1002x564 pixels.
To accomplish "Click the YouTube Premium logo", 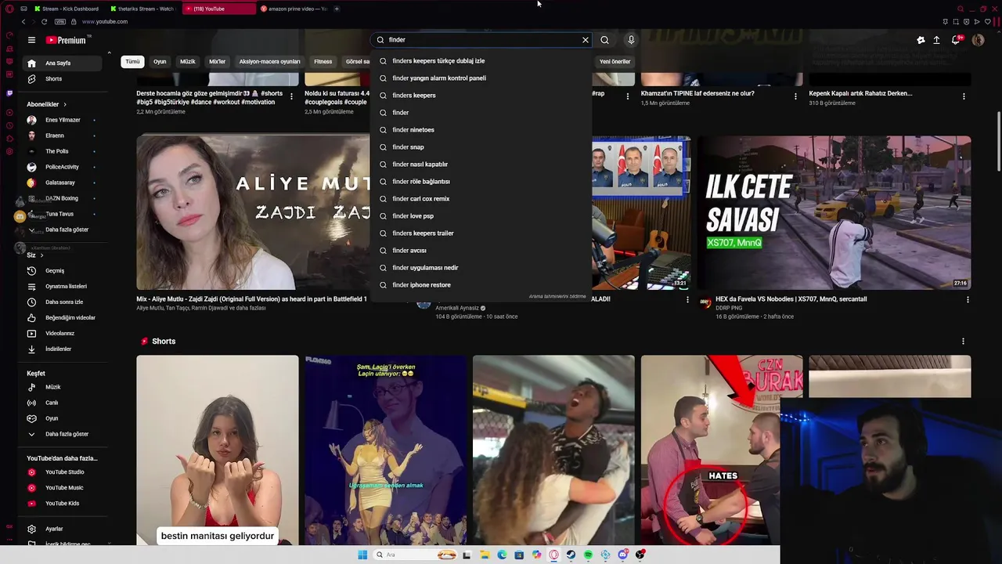I will tap(67, 40).
